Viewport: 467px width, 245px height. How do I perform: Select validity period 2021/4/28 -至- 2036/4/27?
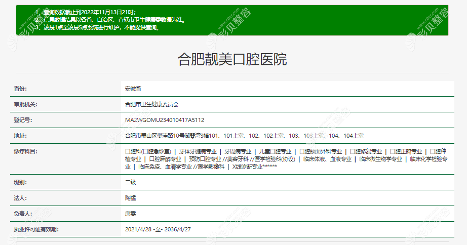[158, 229]
